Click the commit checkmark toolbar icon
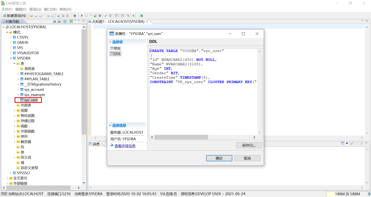This screenshot has height=197, width=371. (x=106, y=15)
